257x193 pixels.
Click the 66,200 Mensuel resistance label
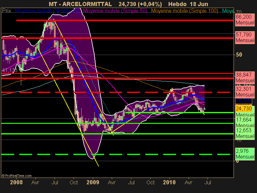point(245,20)
